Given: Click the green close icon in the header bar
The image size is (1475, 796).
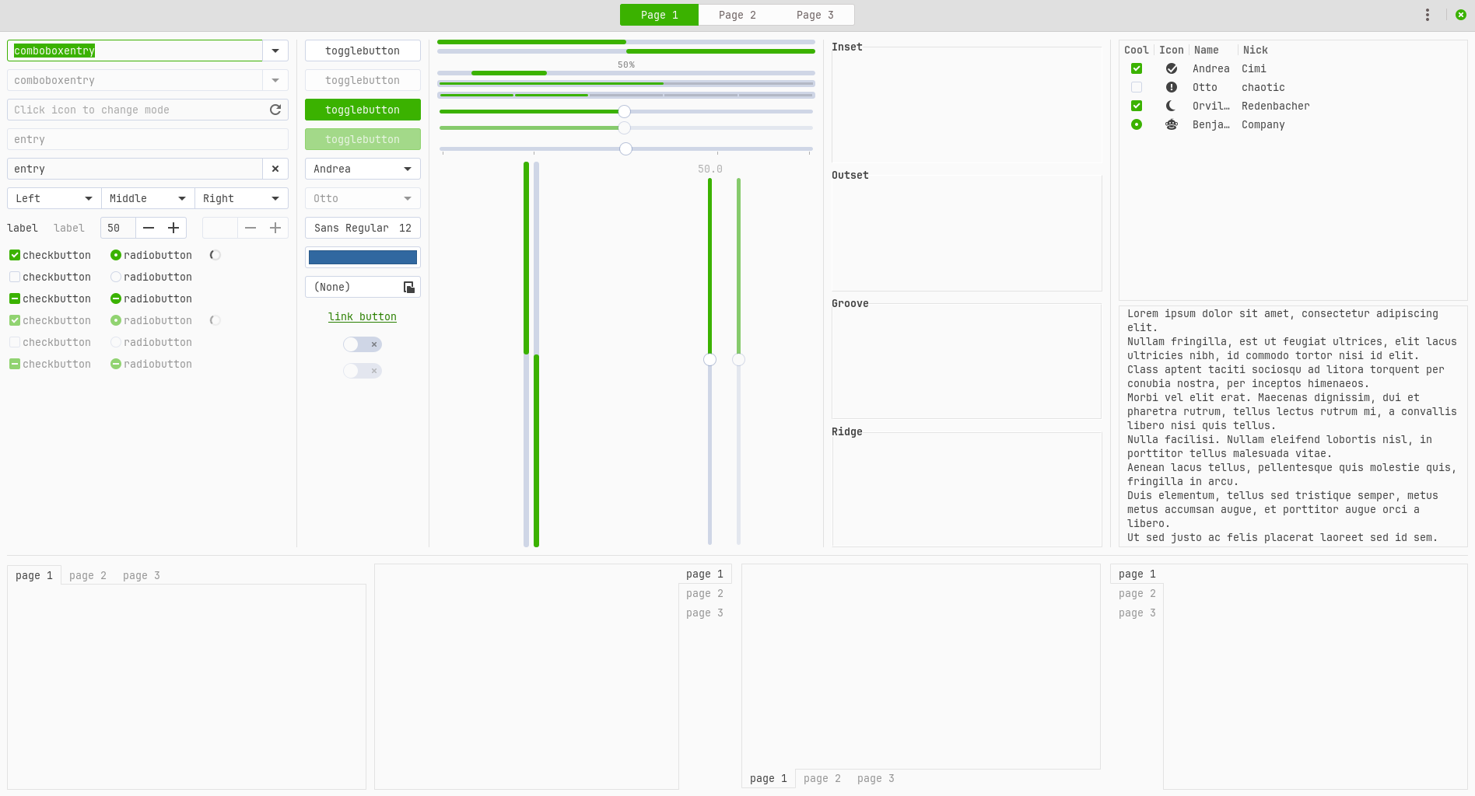Looking at the screenshot, I should [x=1460, y=15].
